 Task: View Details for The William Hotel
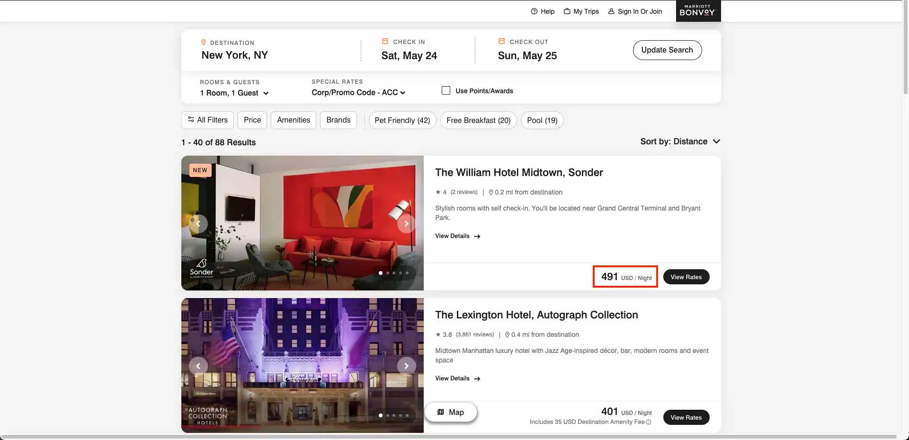458,236
